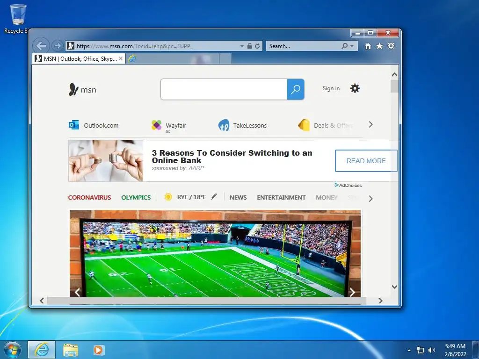Launch Windows Media Player from taskbar

98,350
